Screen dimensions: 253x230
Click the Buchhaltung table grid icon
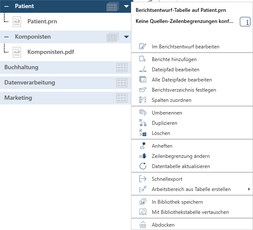[x=122, y=67]
